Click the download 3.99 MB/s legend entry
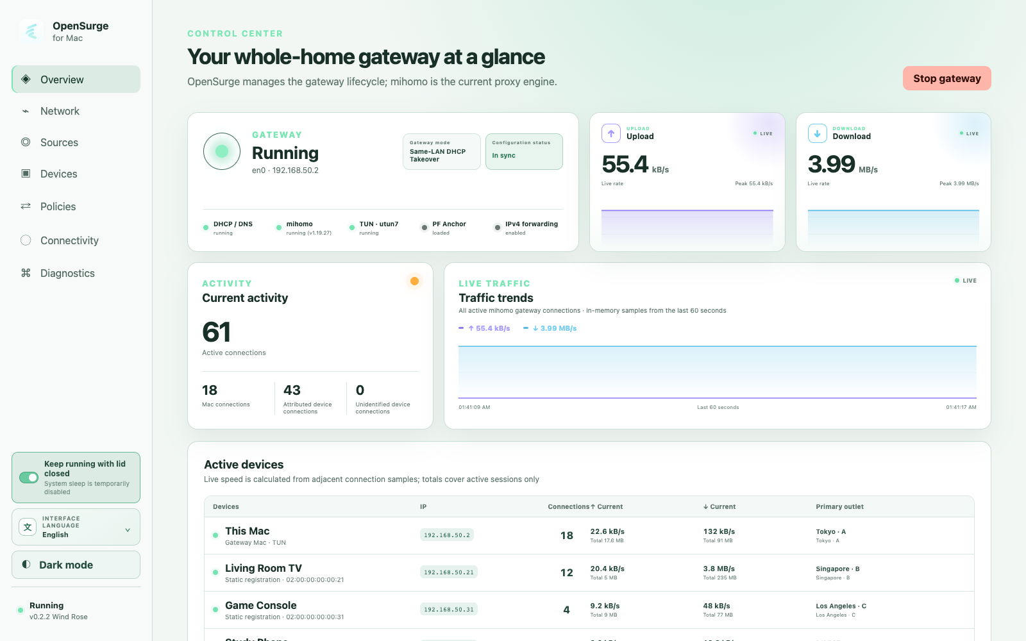 tap(550, 328)
